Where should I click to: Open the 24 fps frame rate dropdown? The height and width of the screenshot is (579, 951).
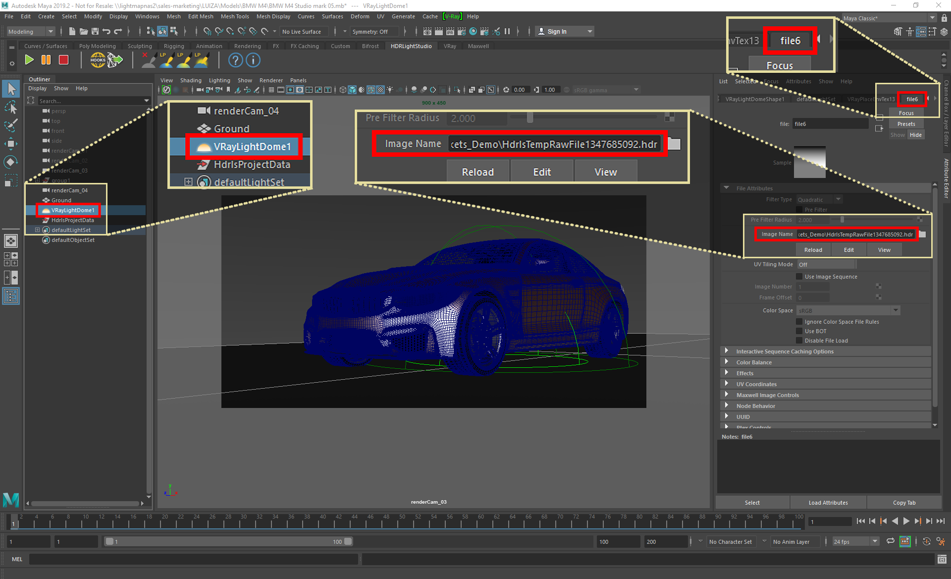point(855,541)
